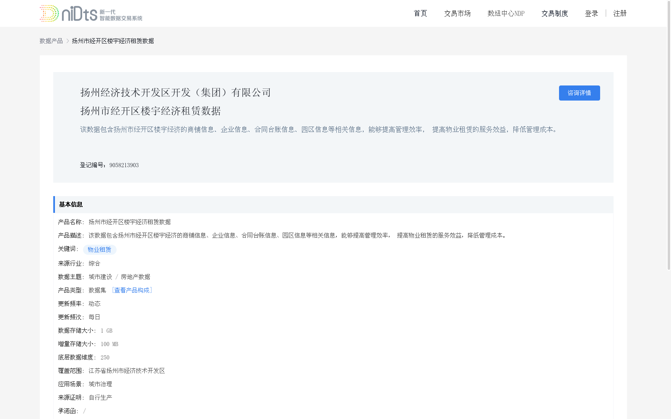Screen dimensions: 671x419
Task: Go to 数据产品 breadcrumb
Action: (x=51, y=41)
